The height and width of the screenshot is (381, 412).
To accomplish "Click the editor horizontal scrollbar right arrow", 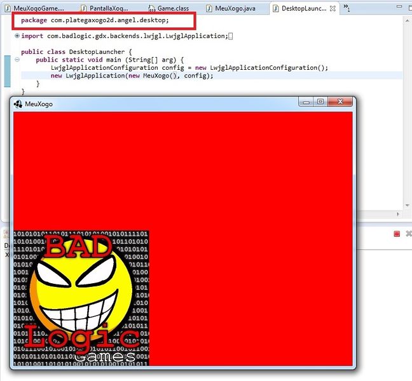I will pyautogui.click(x=398, y=214).
